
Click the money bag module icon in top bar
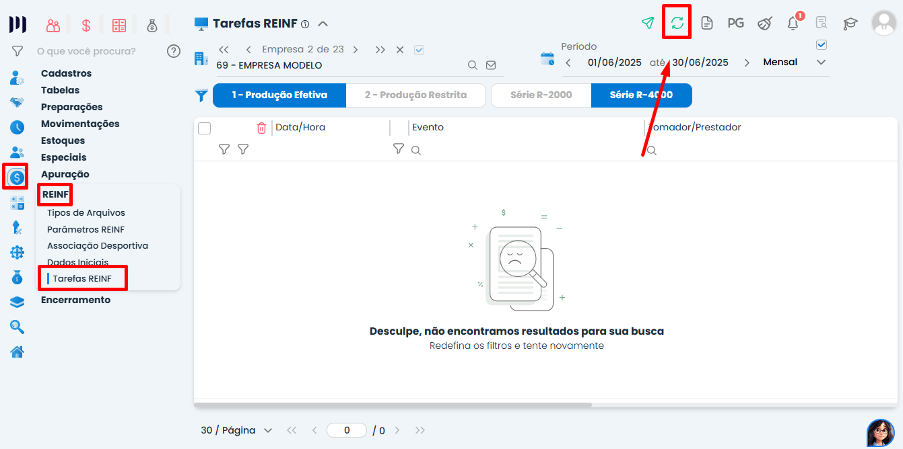coord(152,26)
